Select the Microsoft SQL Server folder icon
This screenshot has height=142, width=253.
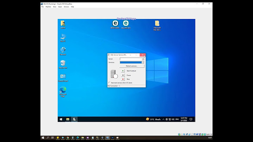pyautogui.click(x=157, y=26)
